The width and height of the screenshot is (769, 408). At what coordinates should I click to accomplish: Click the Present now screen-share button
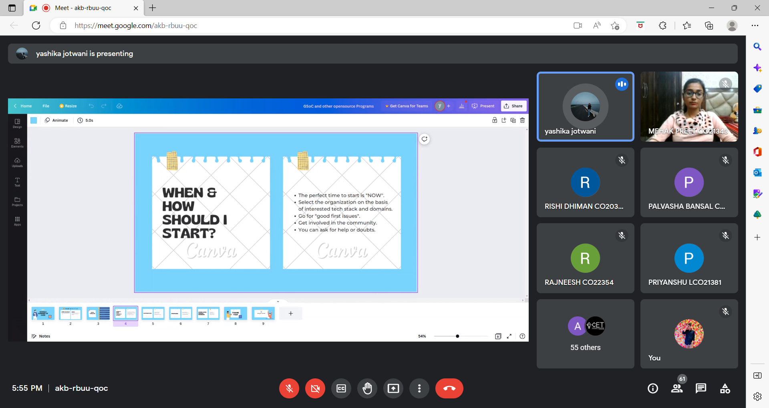[393, 388]
